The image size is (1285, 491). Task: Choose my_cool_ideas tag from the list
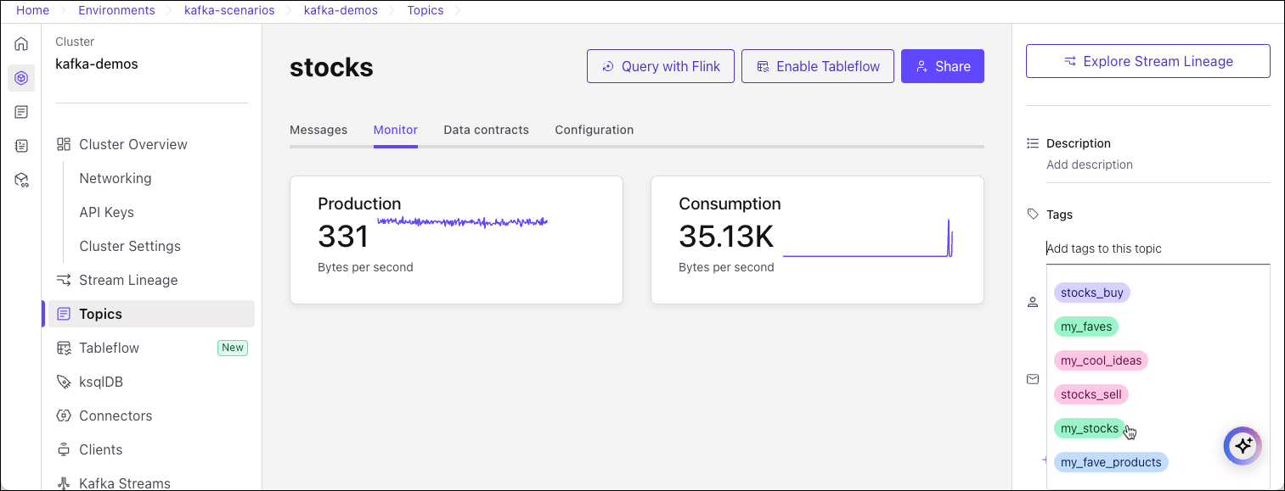point(1101,360)
